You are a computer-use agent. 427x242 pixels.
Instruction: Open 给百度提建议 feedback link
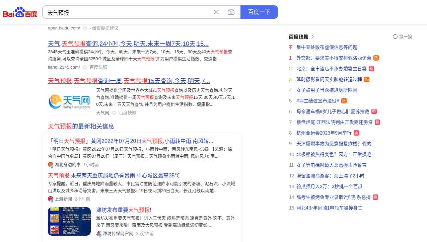coord(105,28)
